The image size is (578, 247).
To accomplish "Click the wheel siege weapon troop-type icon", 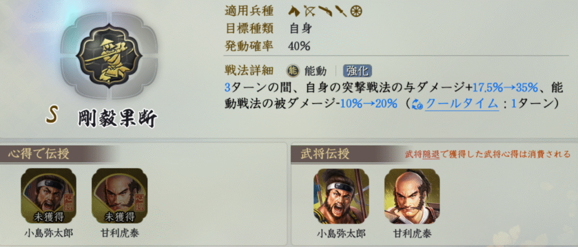I will (356, 11).
